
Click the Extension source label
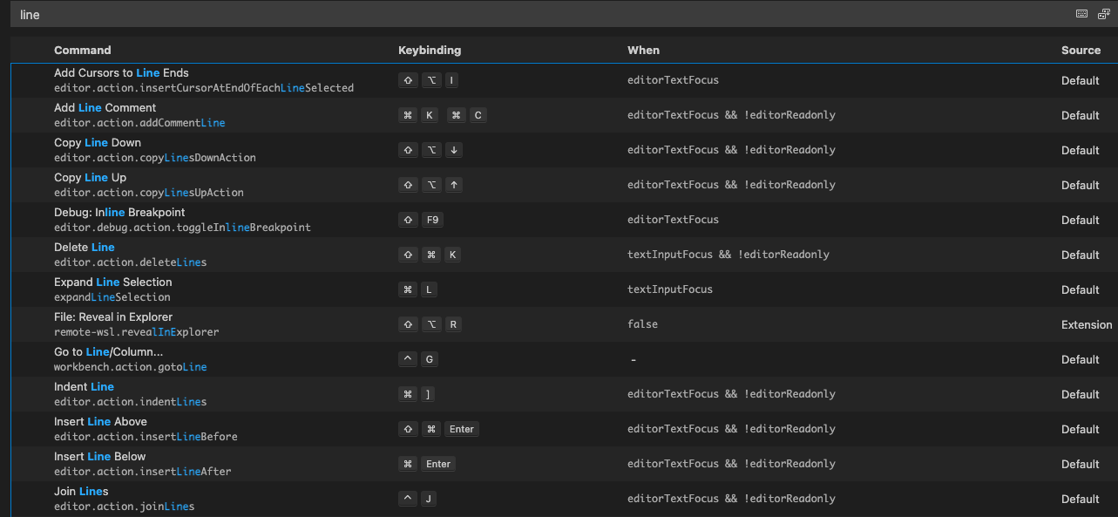point(1086,324)
